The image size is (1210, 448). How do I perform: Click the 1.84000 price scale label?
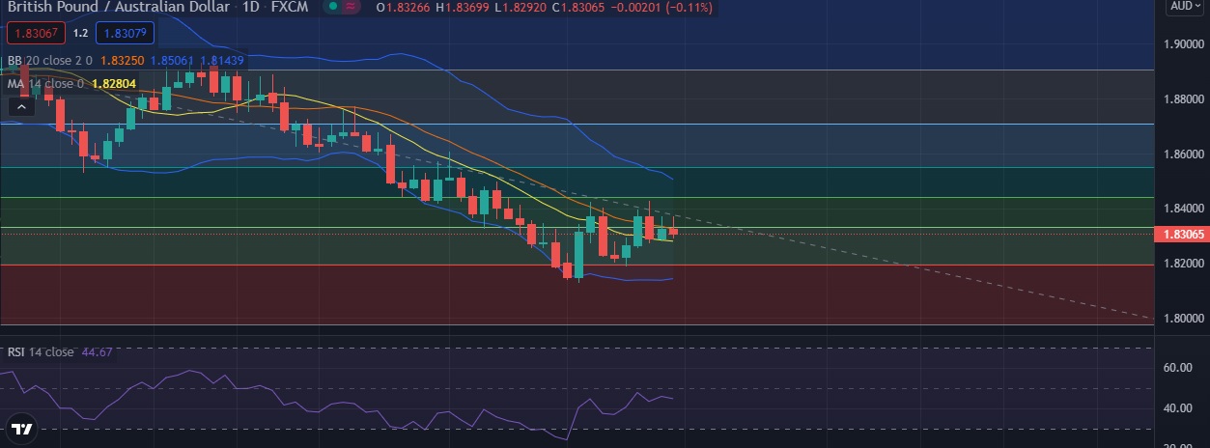coord(1183,209)
